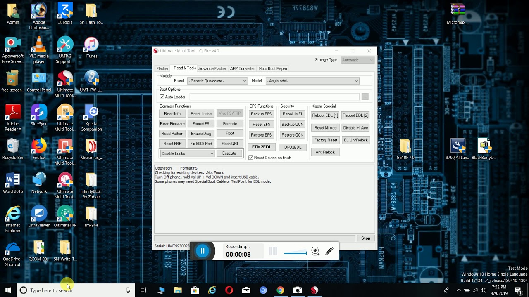This screenshot has width=529, height=297.
Task: Open the OneDrive shortcut on desktop
Action: pos(13,253)
